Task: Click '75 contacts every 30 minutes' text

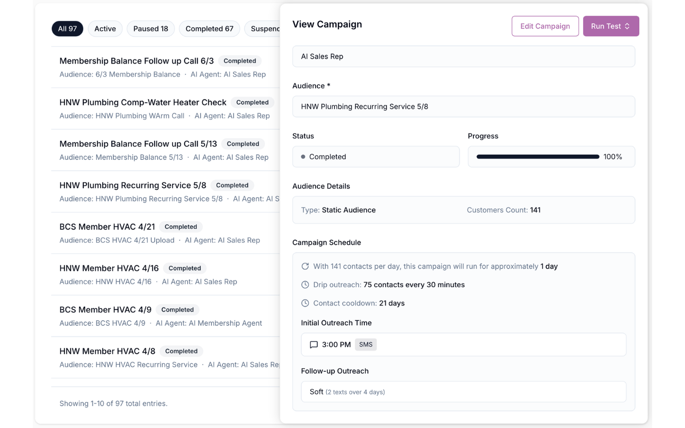Action: (x=414, y=285)
